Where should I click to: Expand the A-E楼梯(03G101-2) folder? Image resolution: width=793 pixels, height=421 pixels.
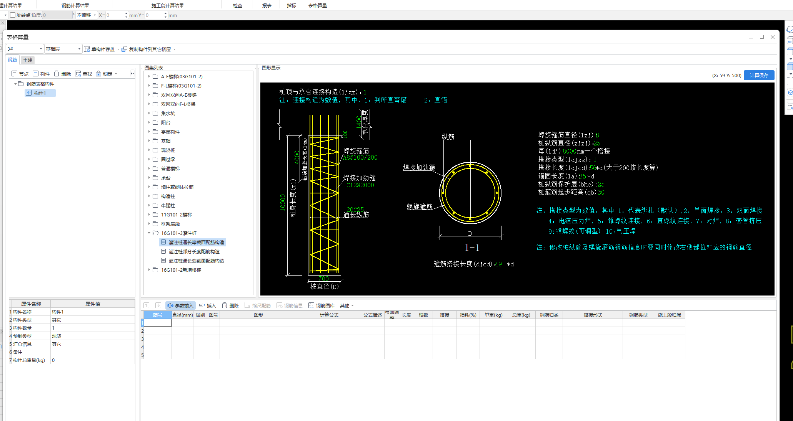click(x=149, y=76)
